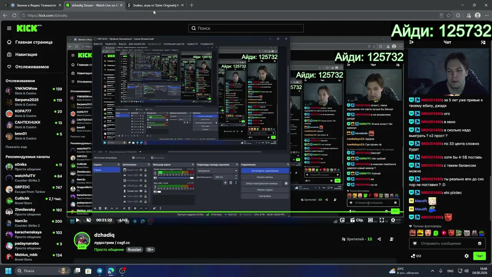This screenshot has height=277, width=492.
Task: Expand followed list with Показать еще
Action: click(16, 147)
